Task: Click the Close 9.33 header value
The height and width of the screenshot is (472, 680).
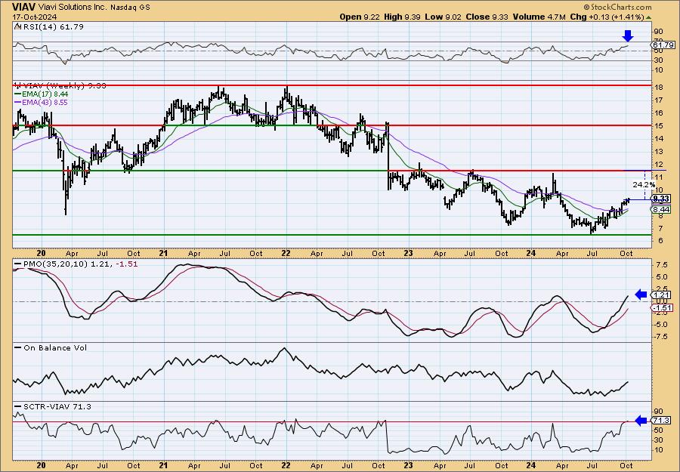Action: (x=487, y=17)
